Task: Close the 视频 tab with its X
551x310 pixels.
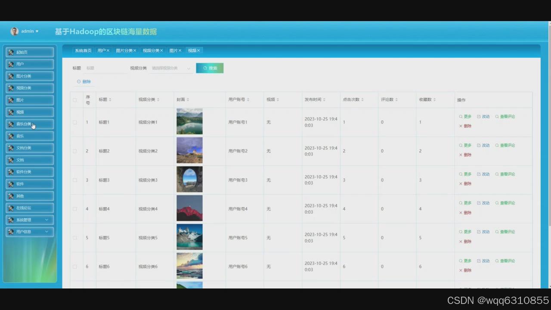Action: pyautogui.click(x=198, y=50)
